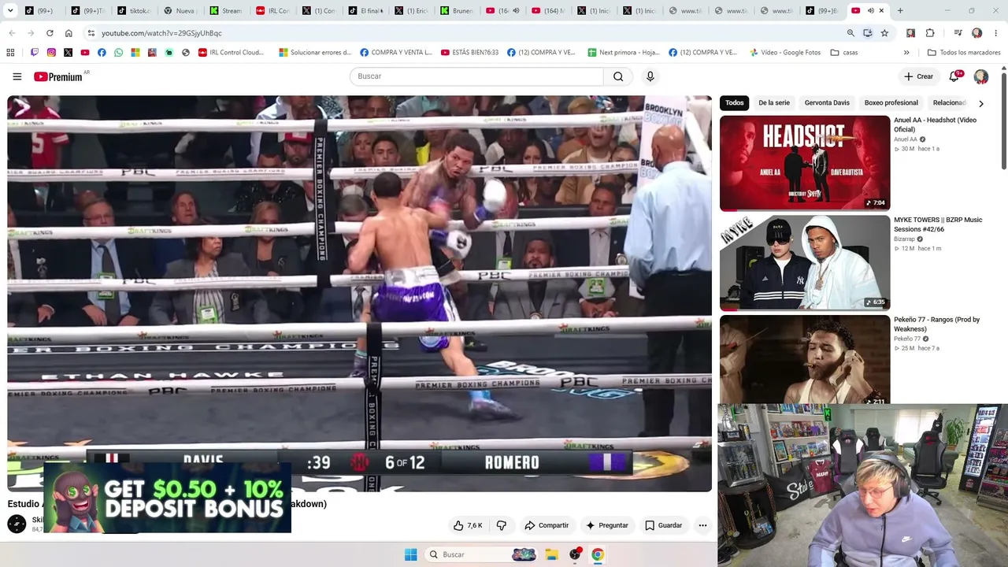Open the YouTube guide hamburger menu

tap(17, 76)
